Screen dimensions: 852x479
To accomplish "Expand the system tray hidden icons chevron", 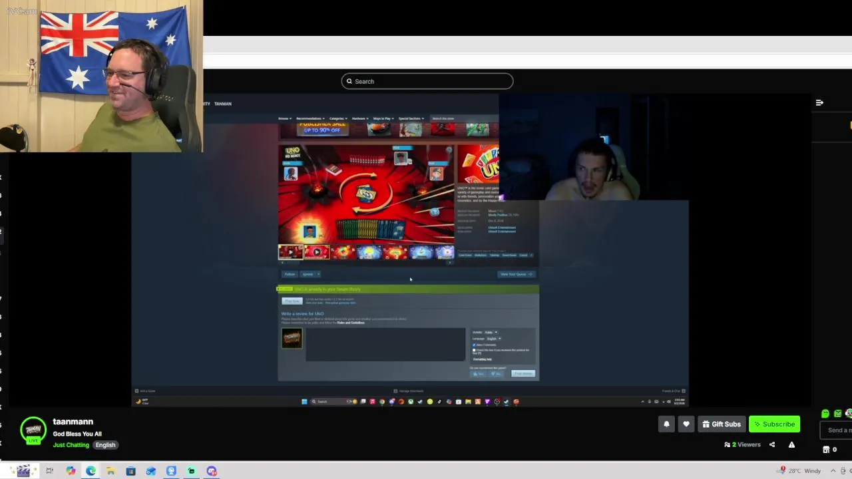I will coord(833,470).
